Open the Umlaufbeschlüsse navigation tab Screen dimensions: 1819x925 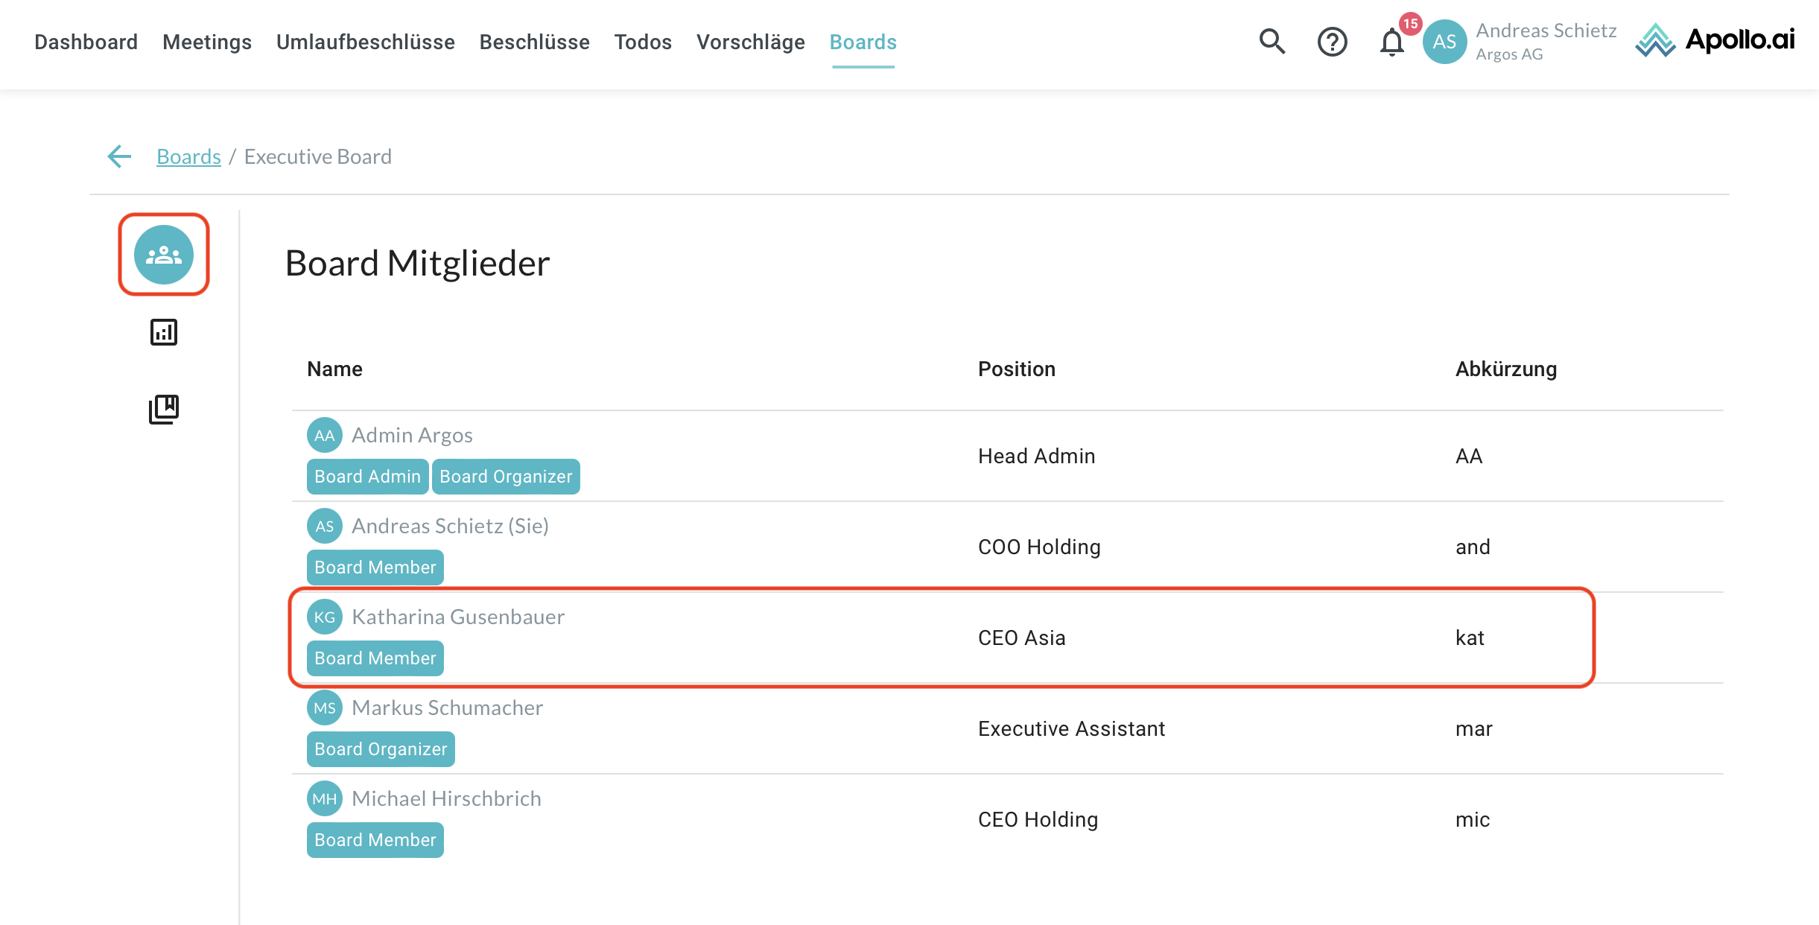pyautogui.click(x=365, y=42)
